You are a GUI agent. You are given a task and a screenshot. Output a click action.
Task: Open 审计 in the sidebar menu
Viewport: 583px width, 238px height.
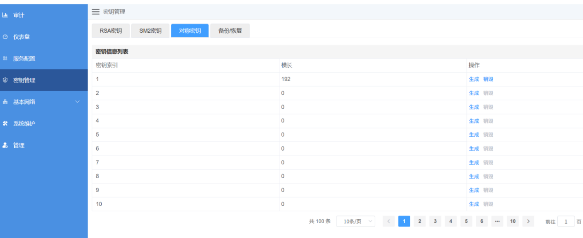[x=44, y=15]
